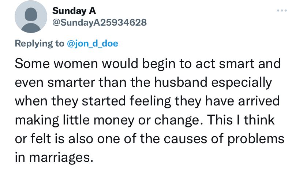Click the word "husband" in the tweet

click(x=181, y=82)
